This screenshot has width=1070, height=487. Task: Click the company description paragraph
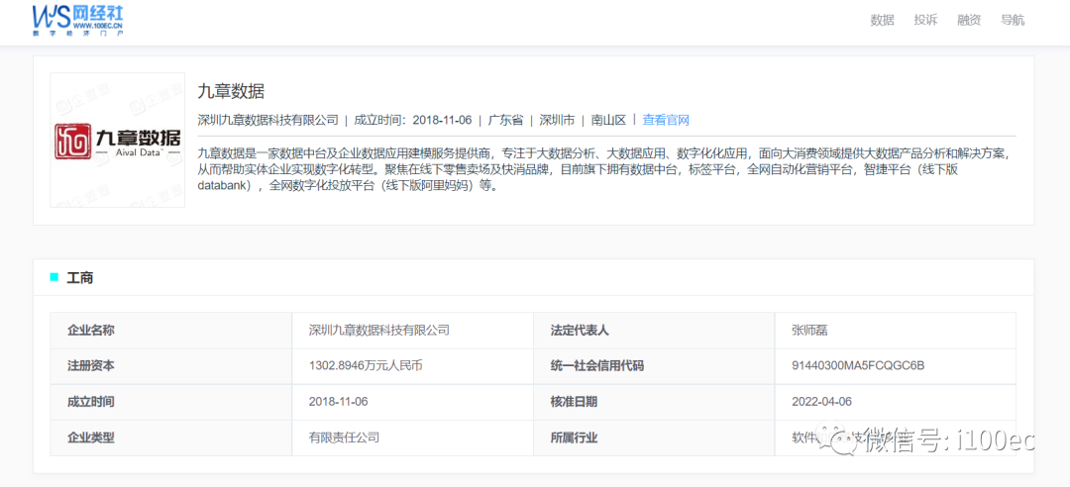[606, 168]
